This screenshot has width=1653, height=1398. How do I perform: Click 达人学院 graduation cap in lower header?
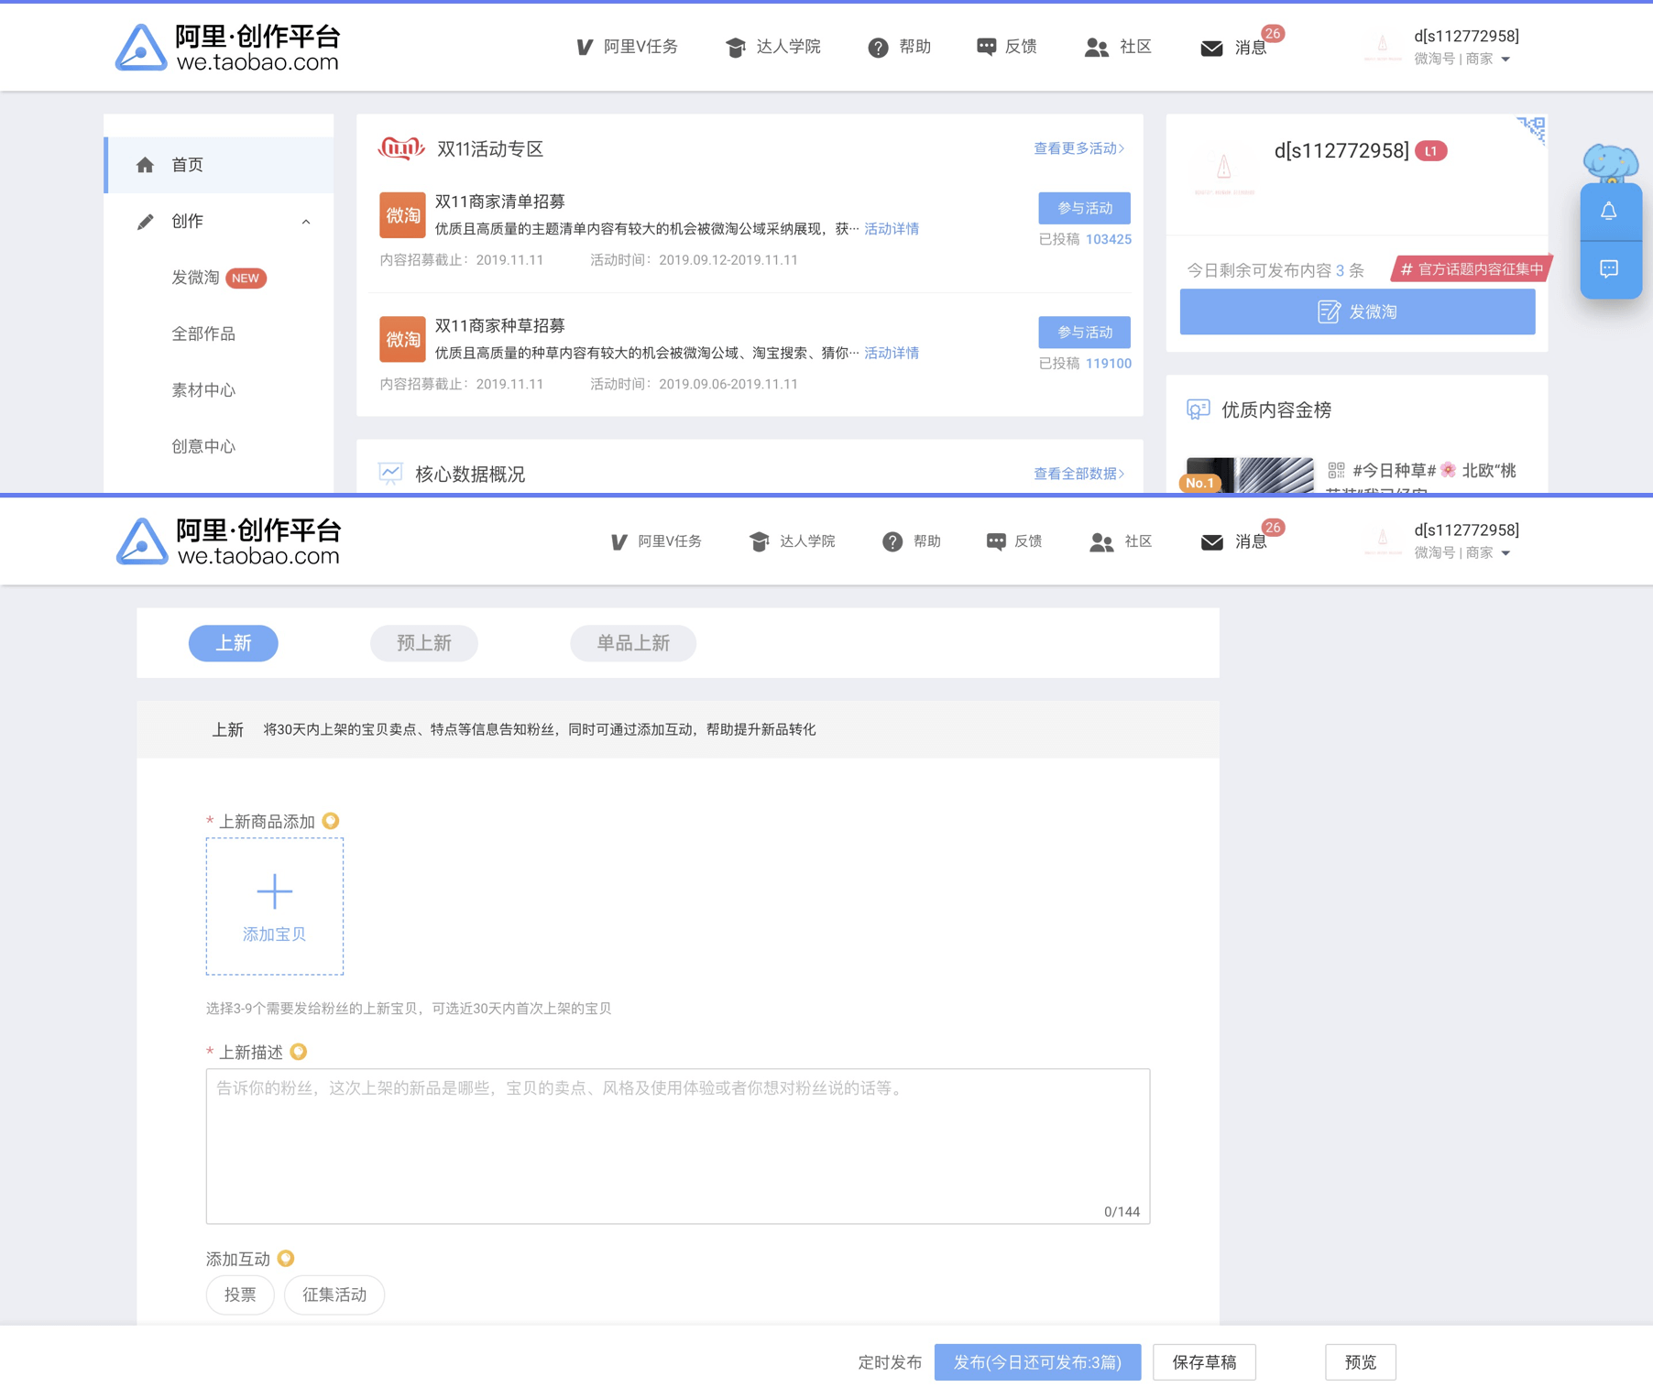759,542
